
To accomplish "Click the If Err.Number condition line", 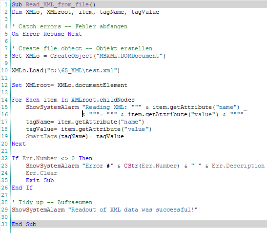I will pos(52,159).
